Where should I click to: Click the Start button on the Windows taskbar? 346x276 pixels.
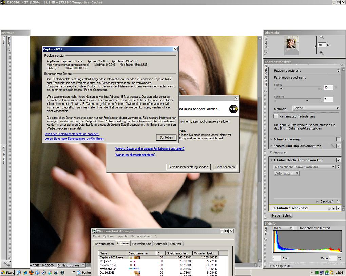click(x=7, y=273)
